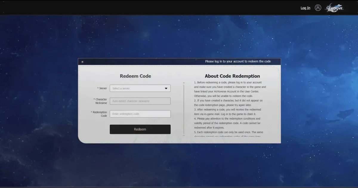Click rule text 'If you have created a character'
The height and width of the screenshot is (188, 358).
228,103
